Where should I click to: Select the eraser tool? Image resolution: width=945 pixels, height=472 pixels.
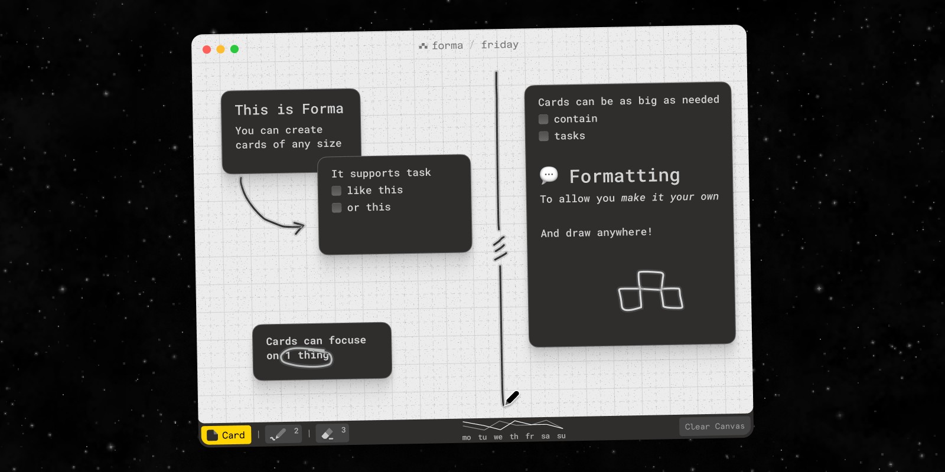(332, 433)
